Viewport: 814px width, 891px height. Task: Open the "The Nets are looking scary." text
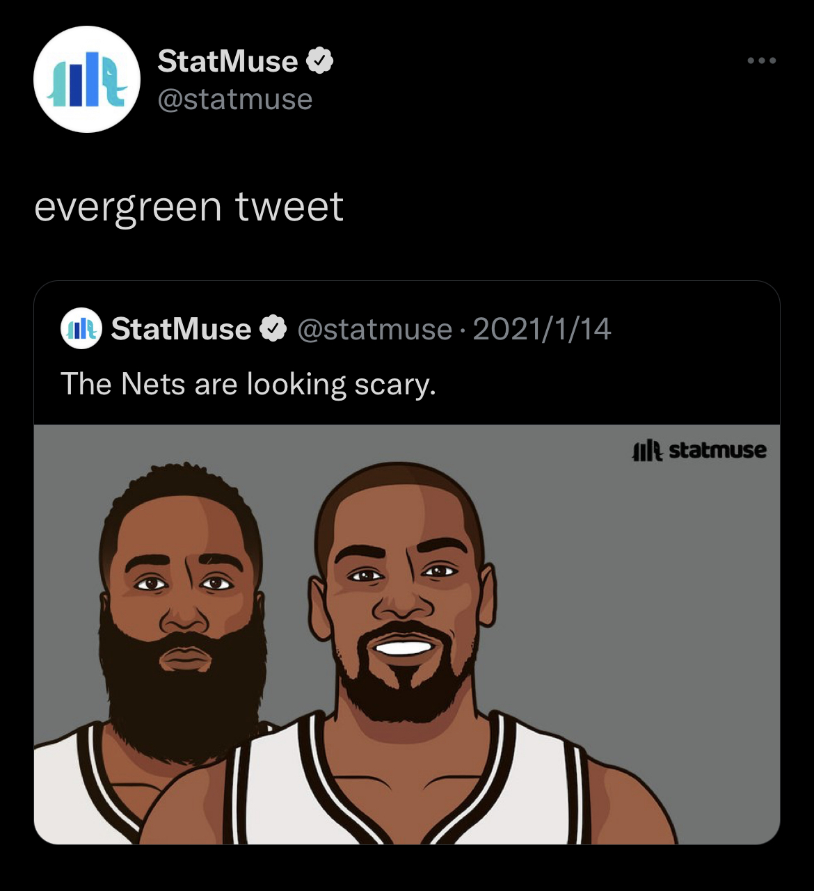[248, 384]
